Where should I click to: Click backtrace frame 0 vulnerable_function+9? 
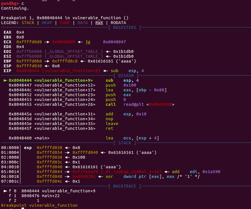[x=52, y=191]
